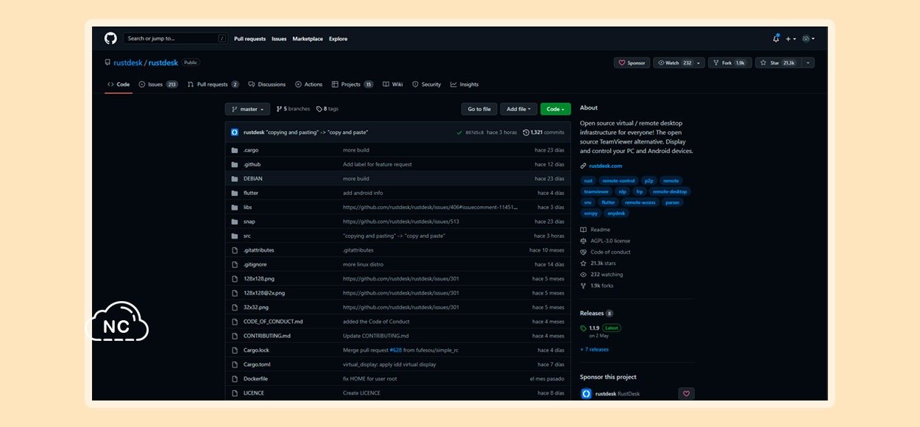Screen dimensions: 920x427
Task: Open the 32x32.png file
Action: [x=256, y=307]
